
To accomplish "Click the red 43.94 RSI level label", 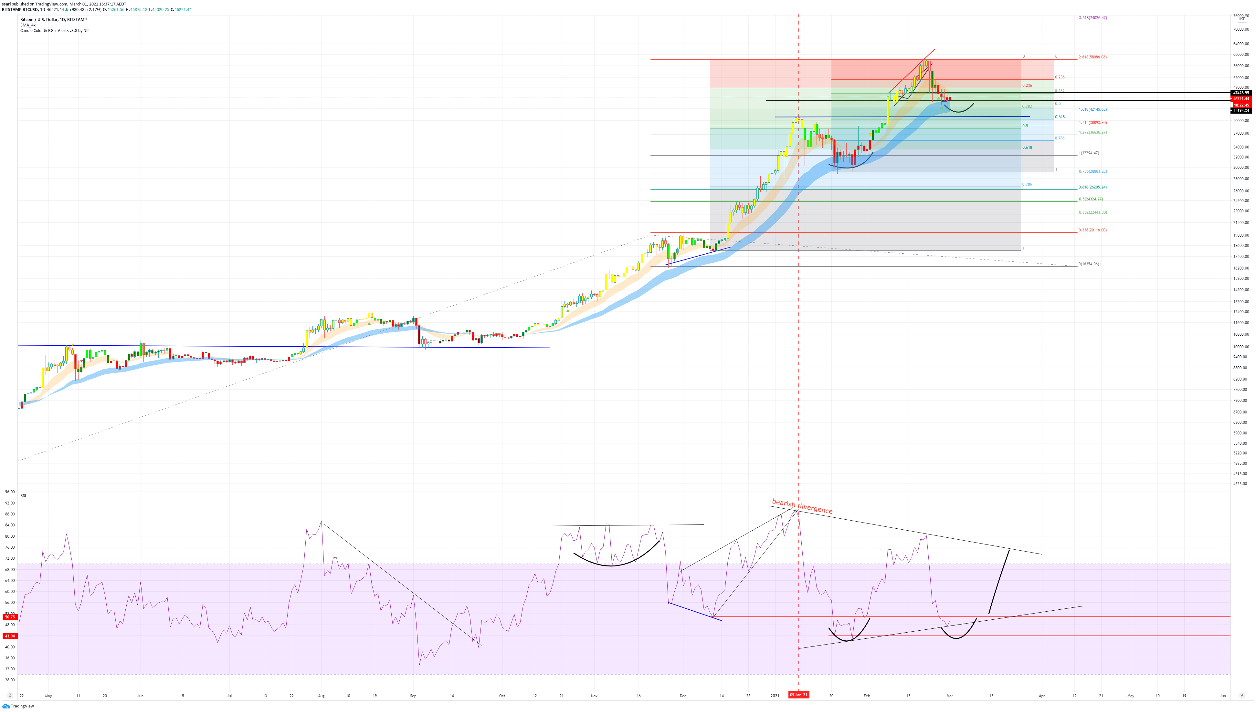I will click(10, 636).
